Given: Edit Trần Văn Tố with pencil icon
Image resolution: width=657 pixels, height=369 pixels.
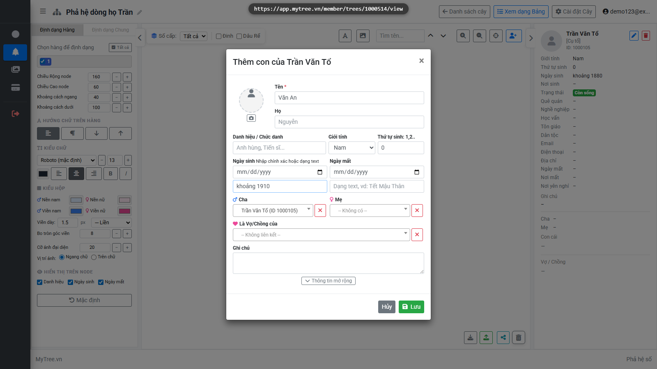Looking at the screenshot, I should point(634,36).
